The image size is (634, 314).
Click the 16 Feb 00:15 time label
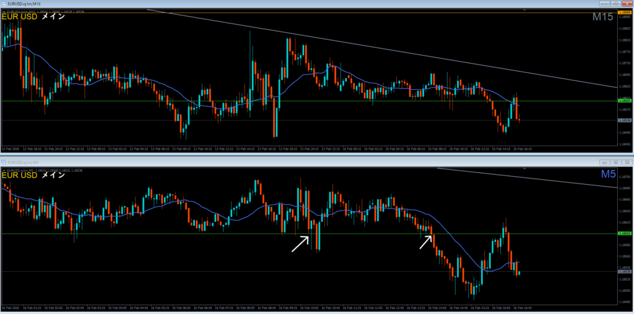pos(352,149)
